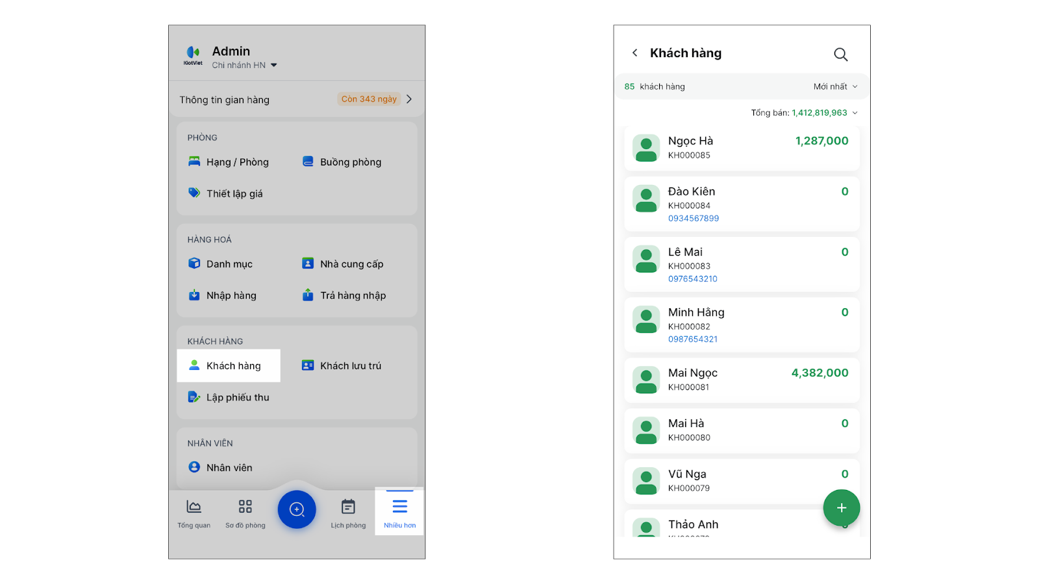Open customer Mai Ngọc's record

click(742, 380)
